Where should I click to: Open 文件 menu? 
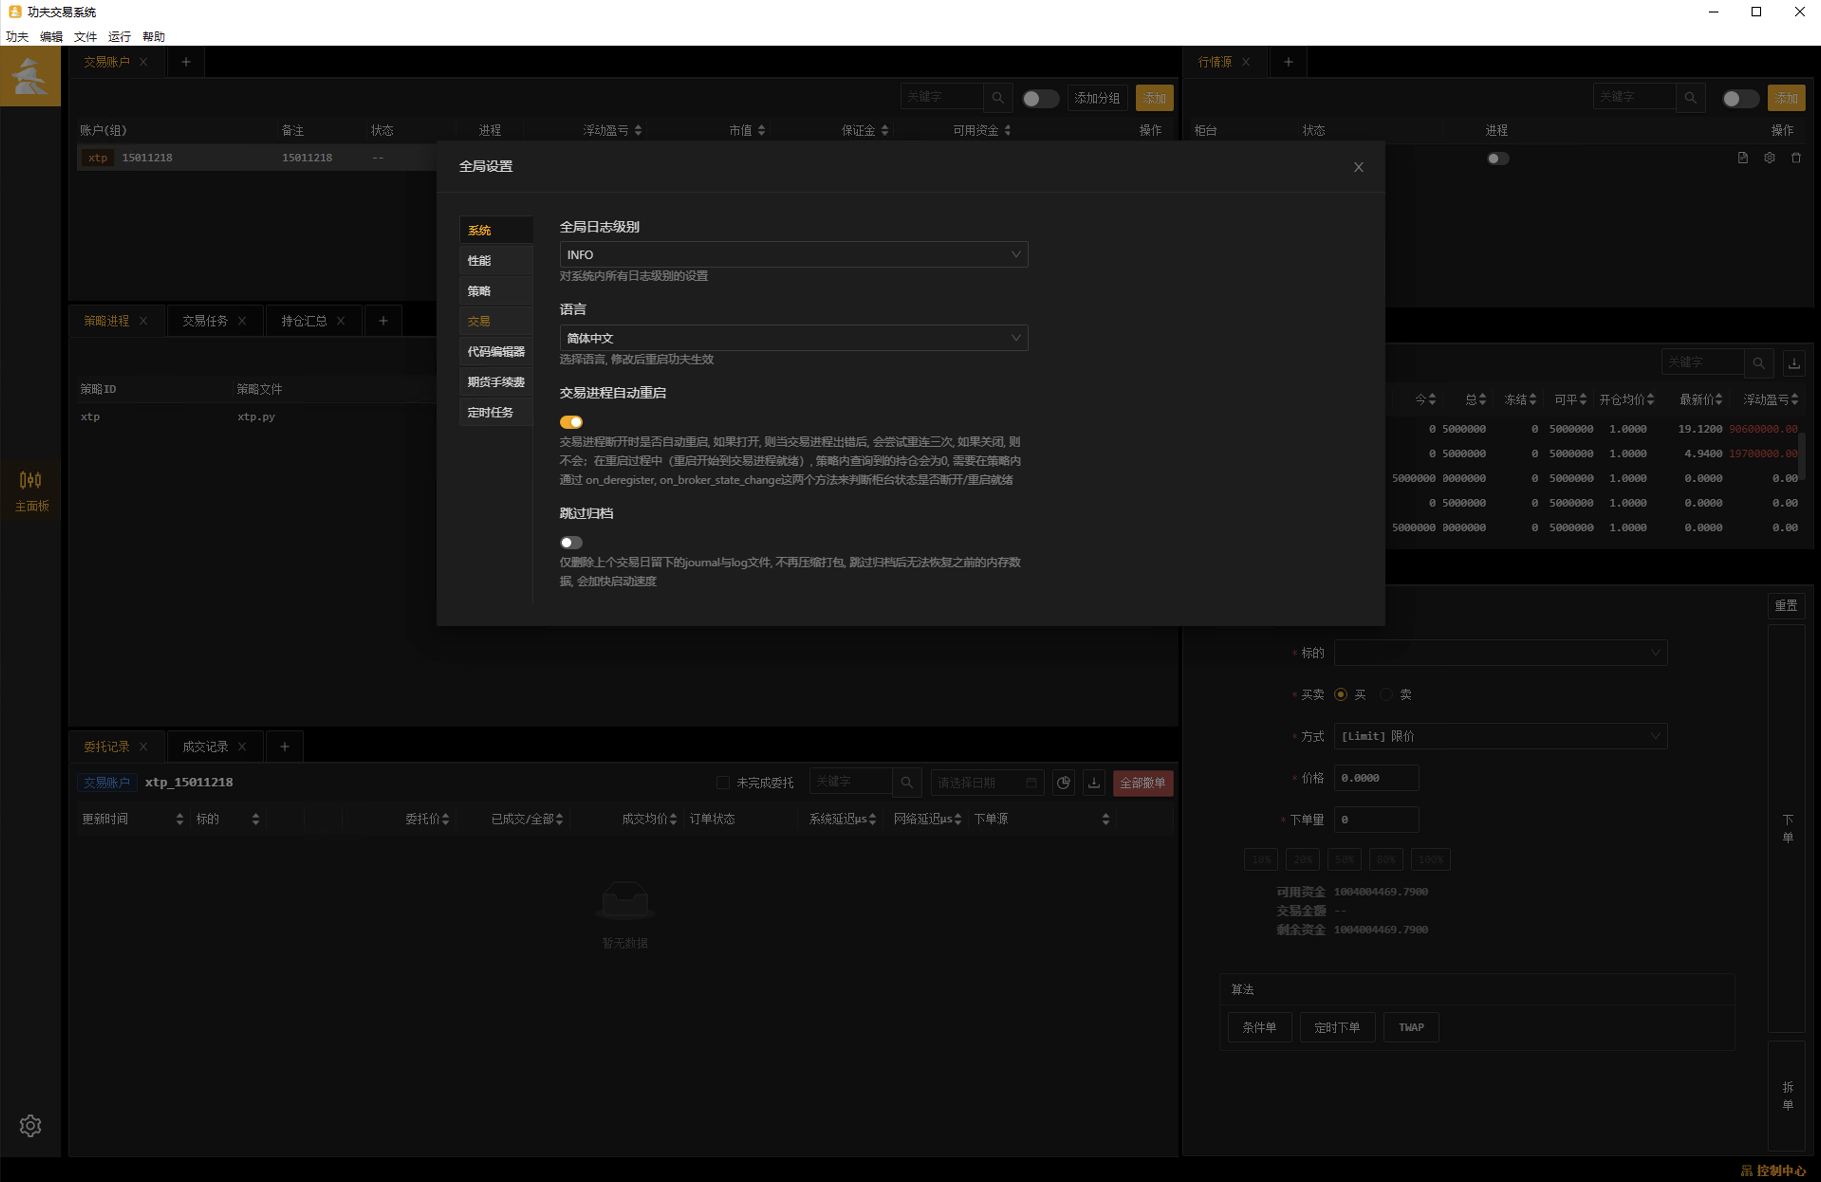pos(85,36)
